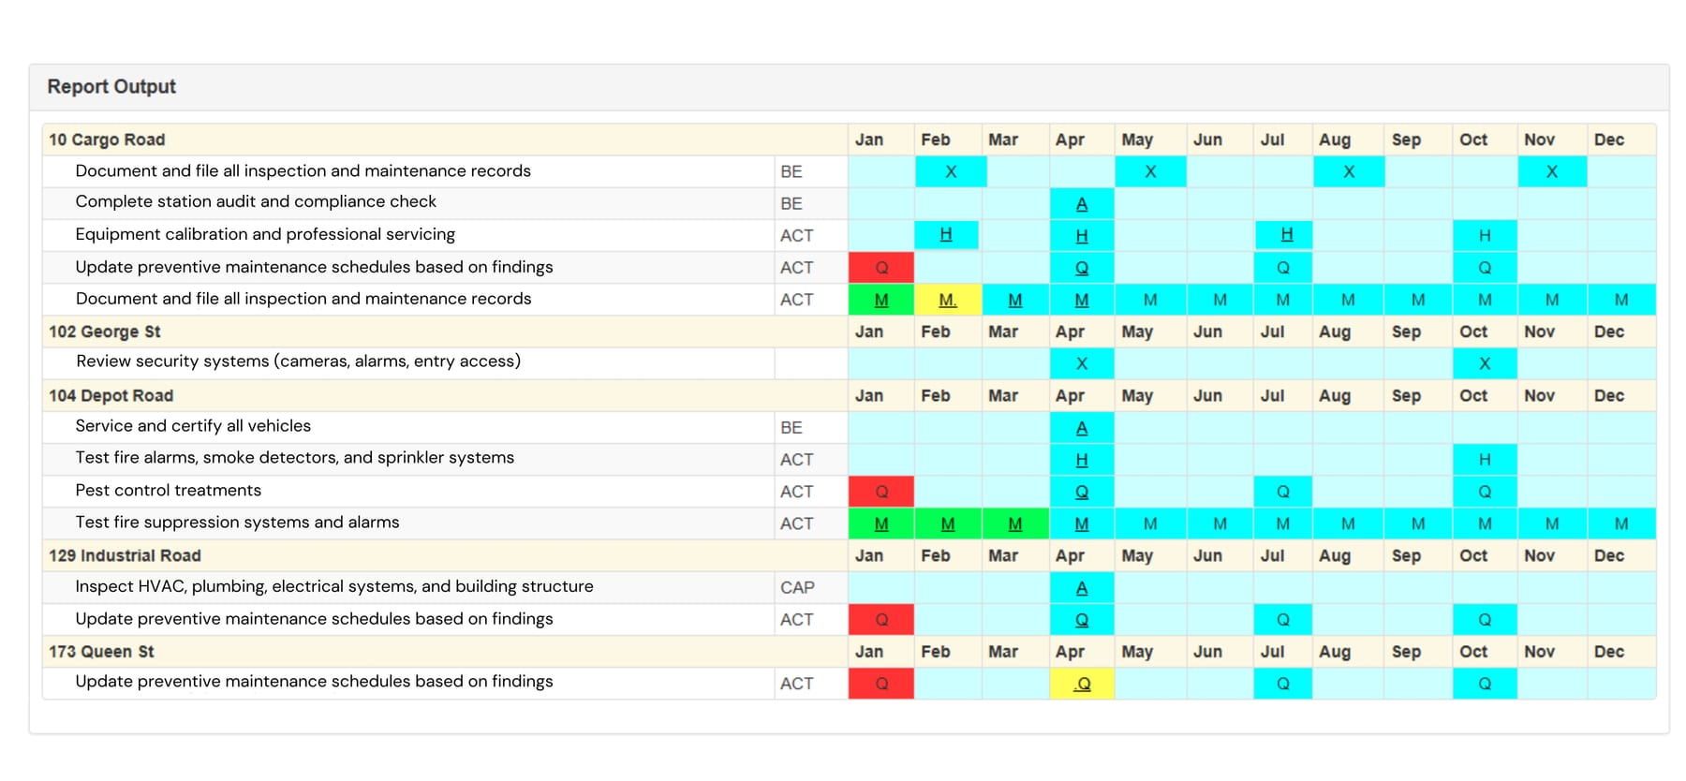Click Equipment calibration and professional servicing text
This screenshot has width=1686, height=781.
tap(265, 234)
